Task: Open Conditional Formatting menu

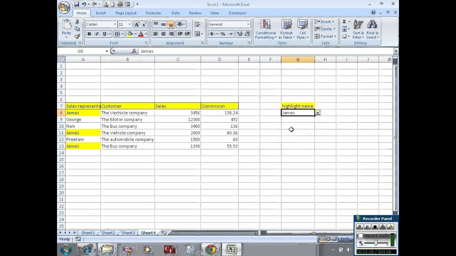Action: pyautogui.click(x=266, y=29)
